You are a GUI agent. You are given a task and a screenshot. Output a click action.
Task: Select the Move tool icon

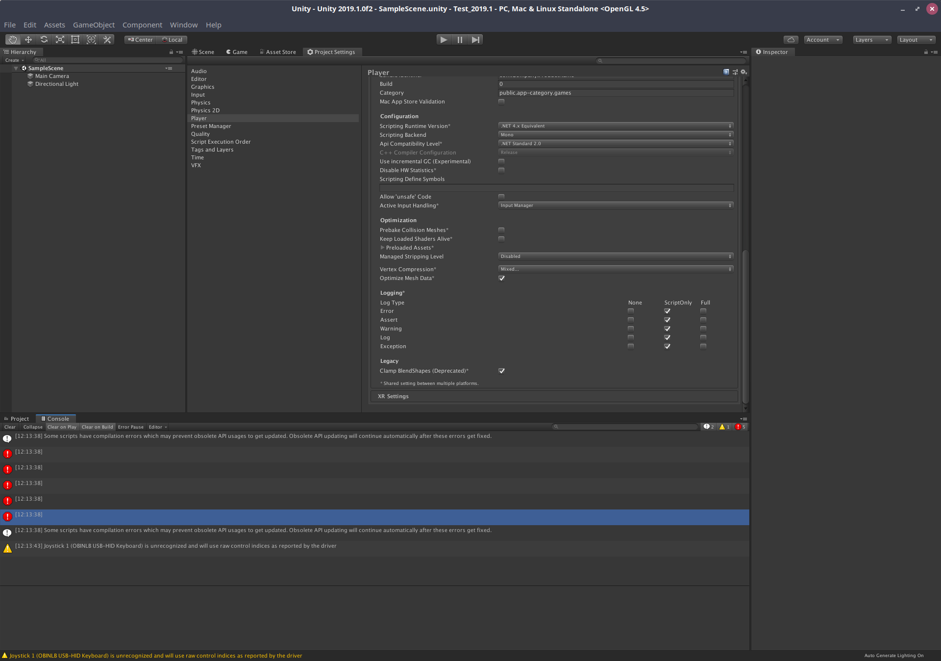(28, 40)
